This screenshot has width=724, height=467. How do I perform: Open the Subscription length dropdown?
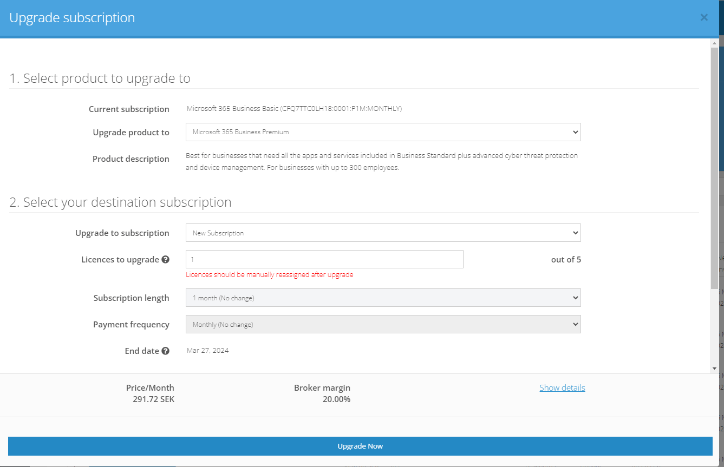(x=383, y=298)
